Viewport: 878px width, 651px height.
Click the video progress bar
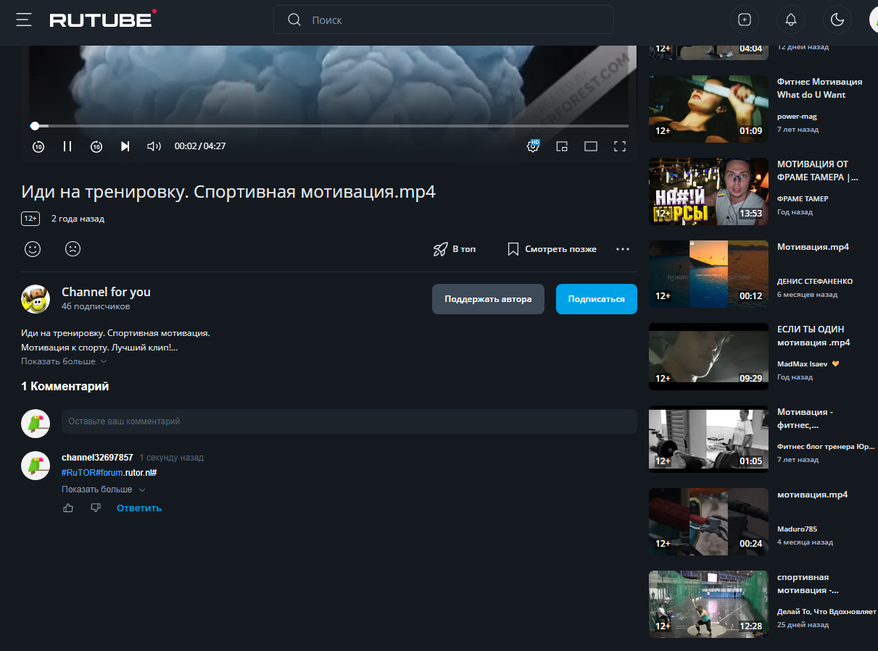click(330, 126)
